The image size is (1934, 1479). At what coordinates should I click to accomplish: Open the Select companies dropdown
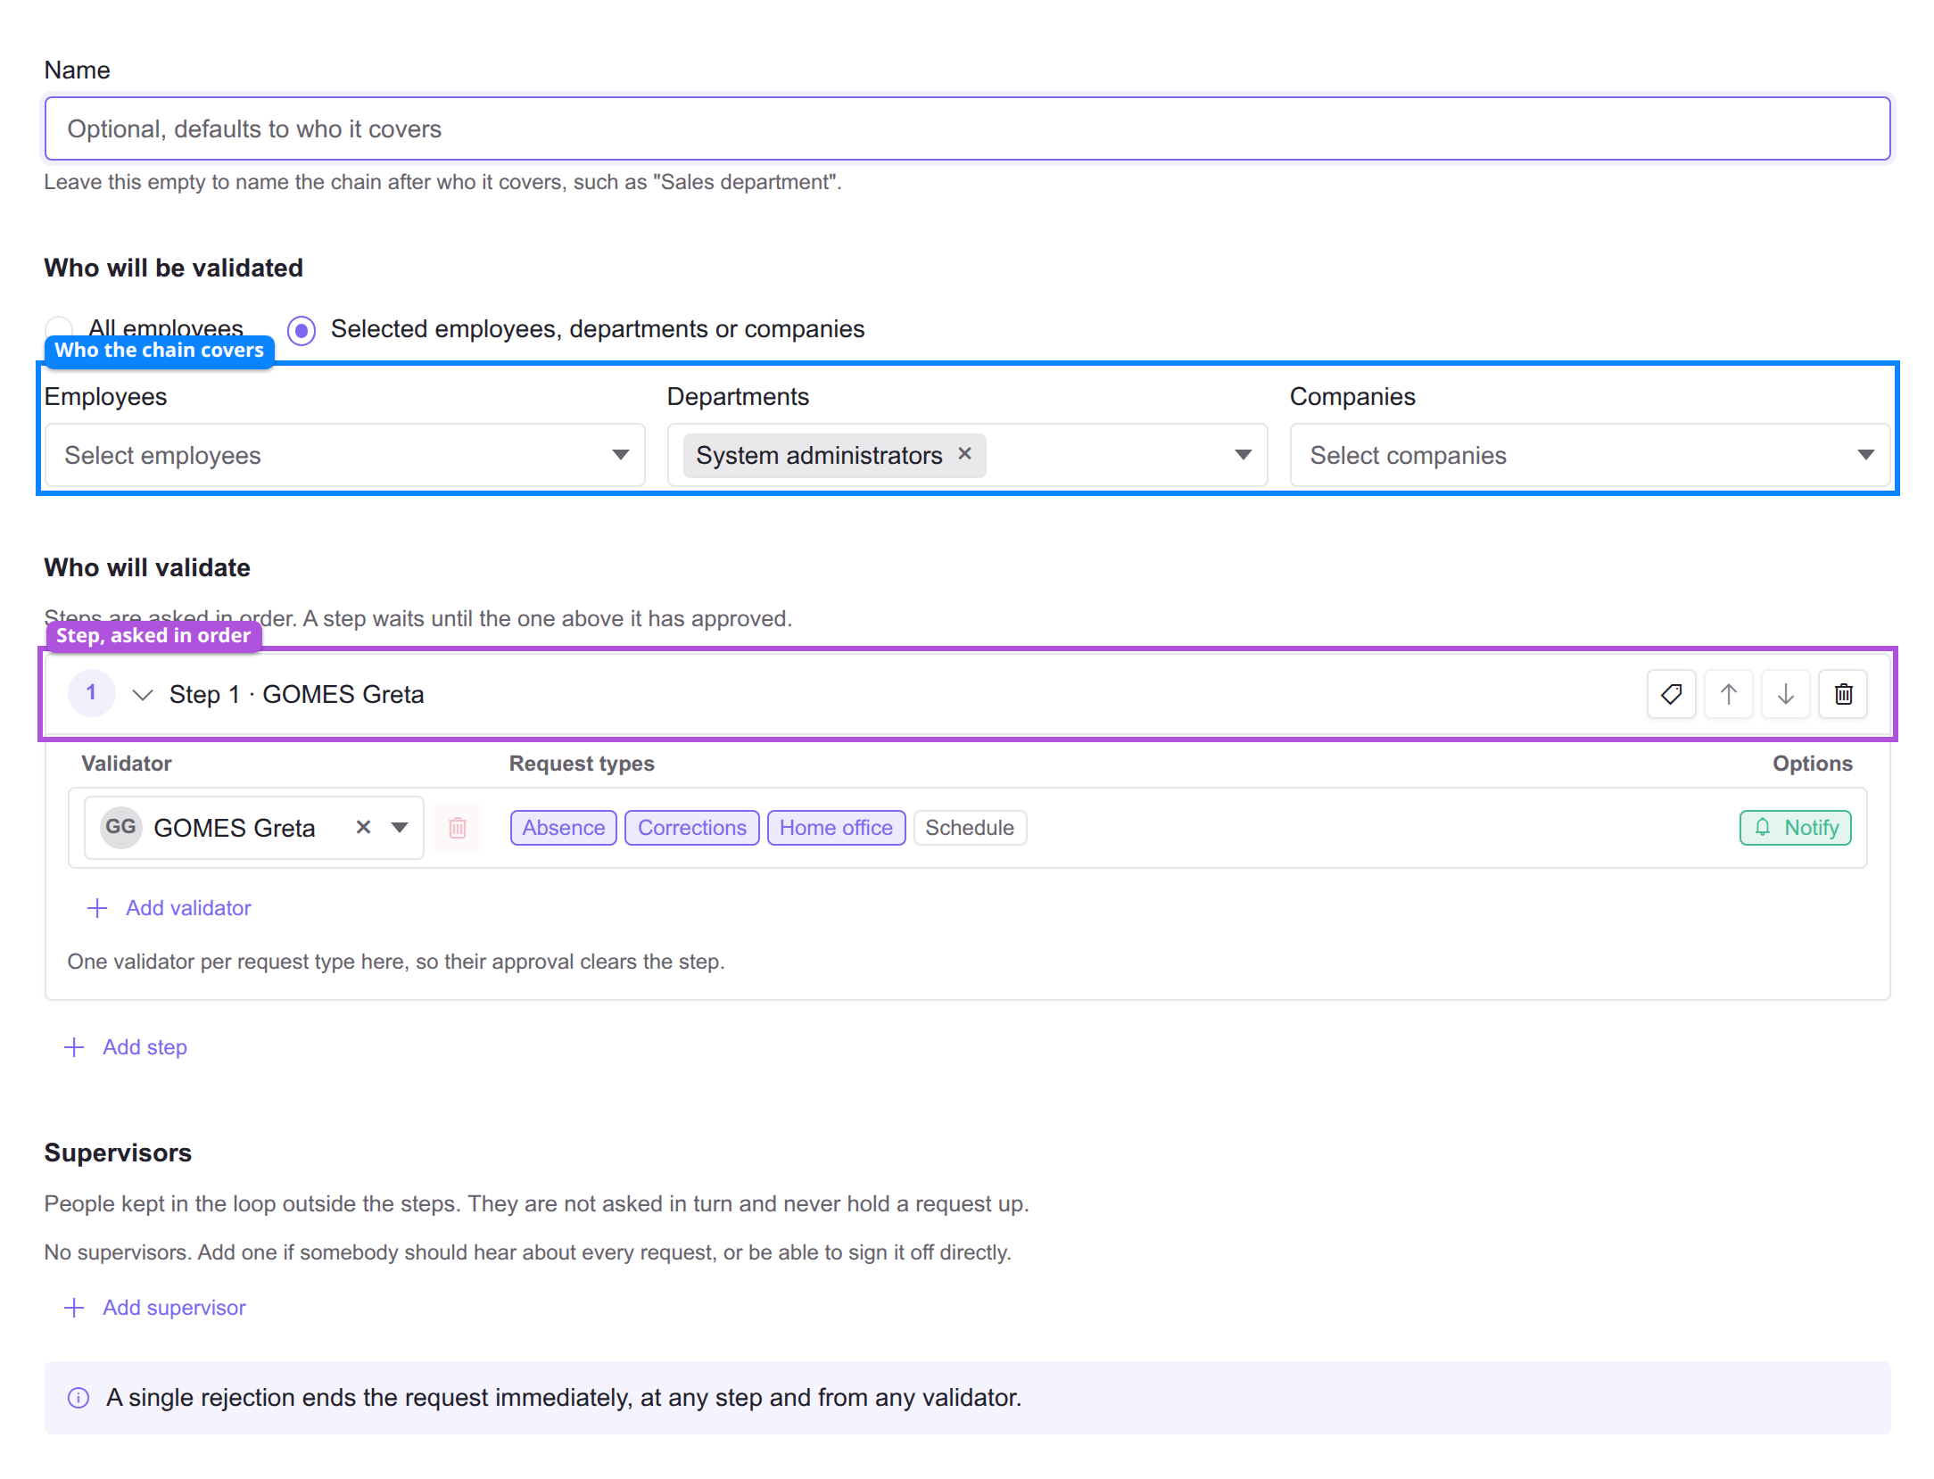[1590, 455]
